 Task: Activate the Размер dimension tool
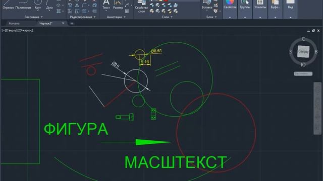pyautogui.click(x=118, y=5)
